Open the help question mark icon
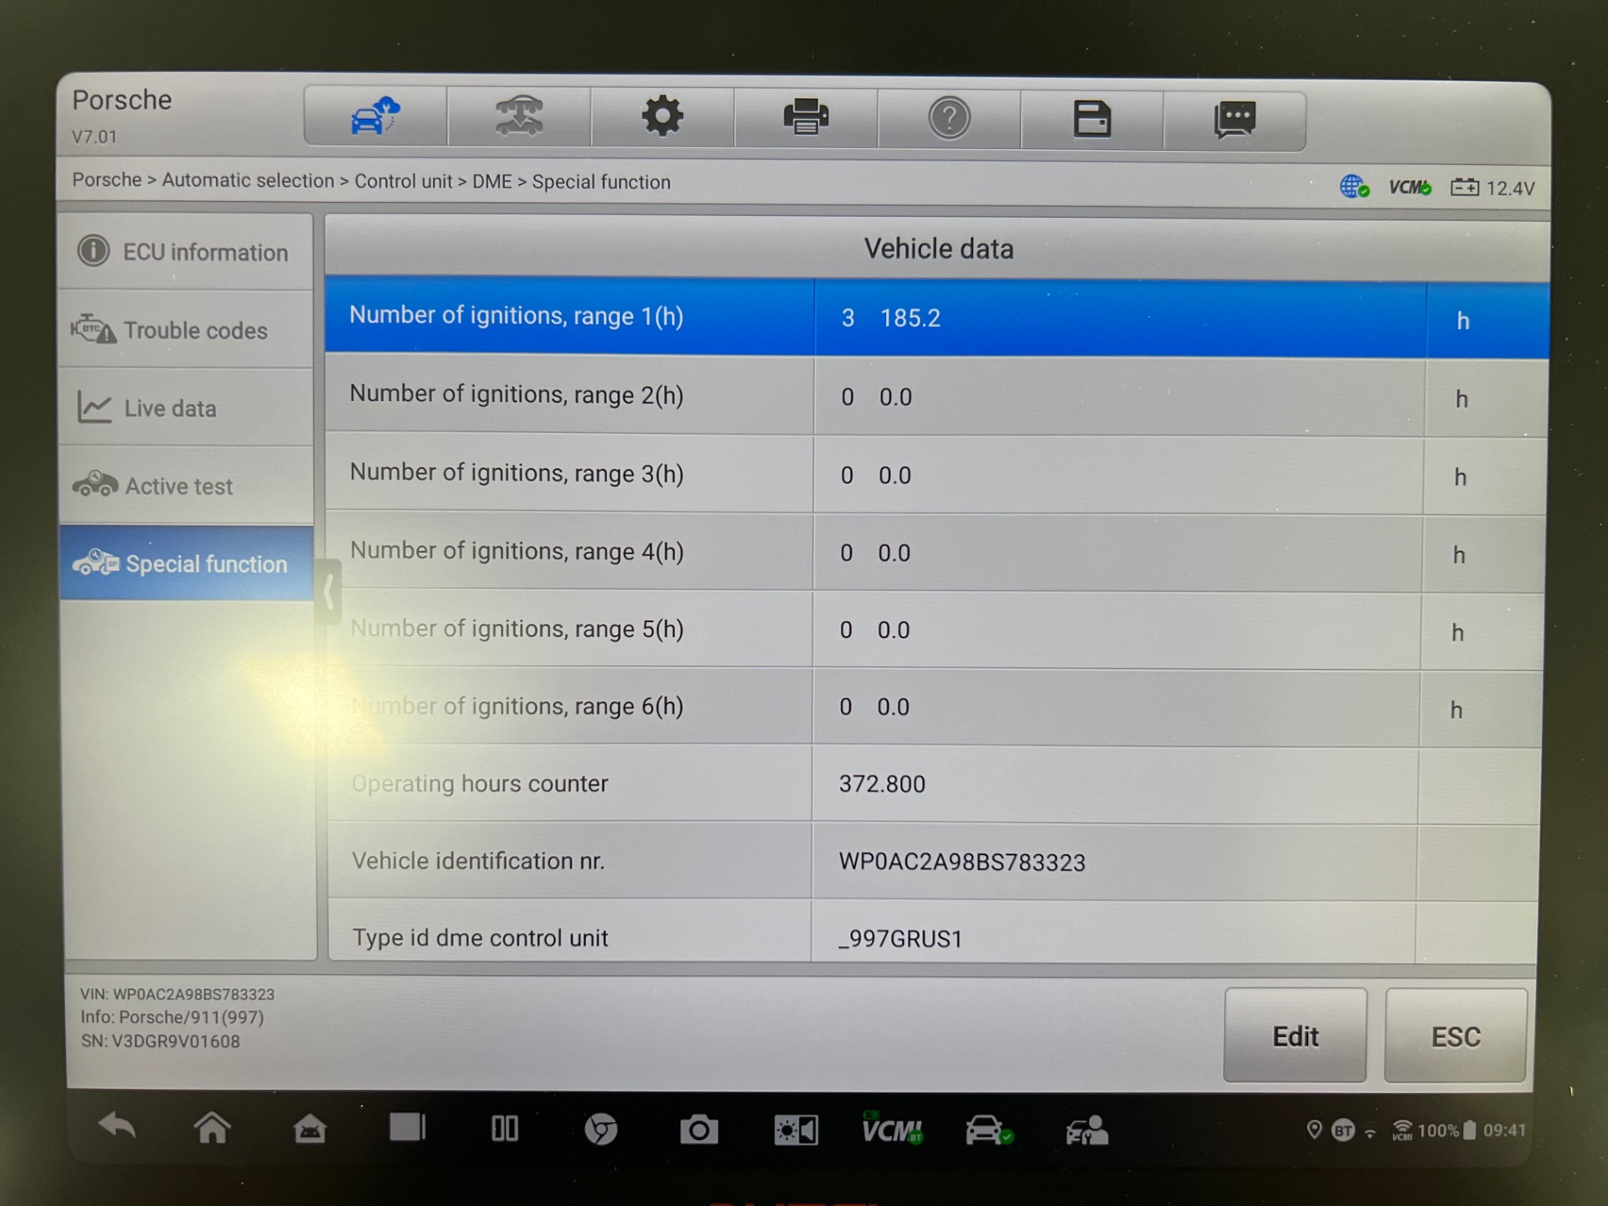The width and height of the screenshot is (1608, 1206). [x=949, y=118]
